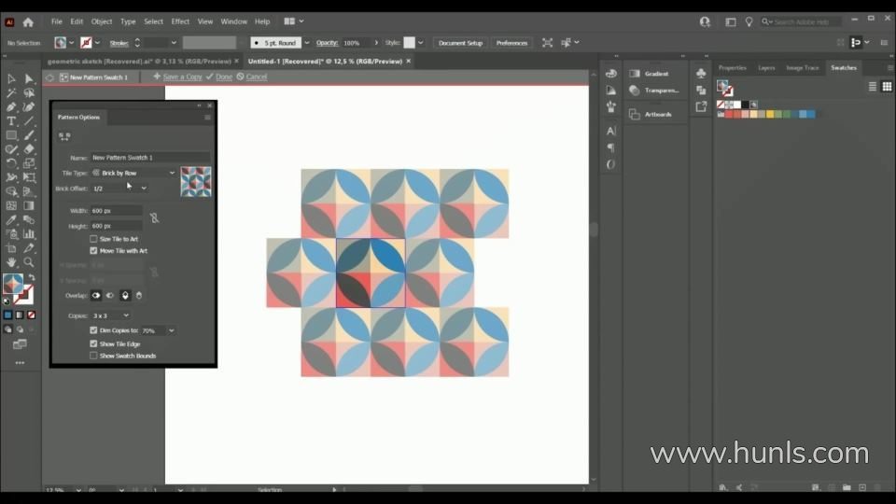This screenshot has height=504, width=896.
Task: Open the Symbols panel club icon
Action: tap(701, 74)
